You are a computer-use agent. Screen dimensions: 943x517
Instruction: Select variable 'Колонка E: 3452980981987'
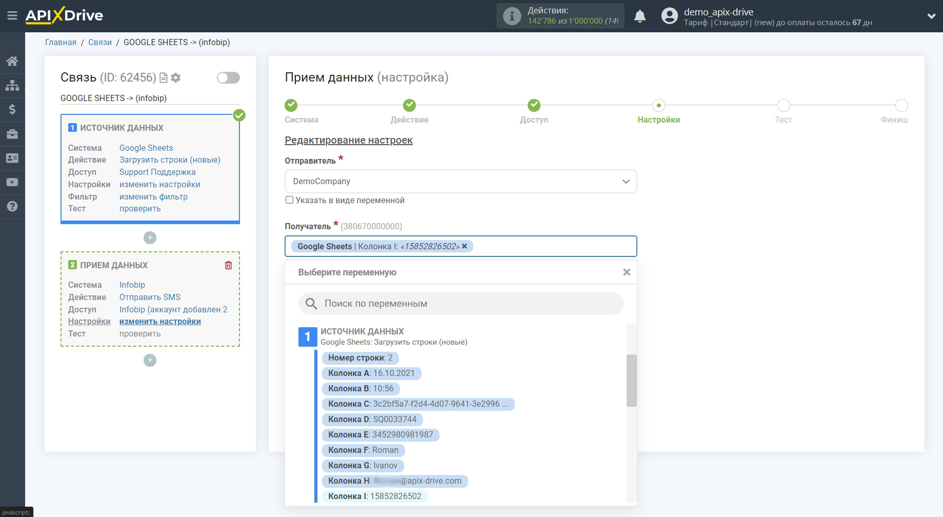coord(380,434)
